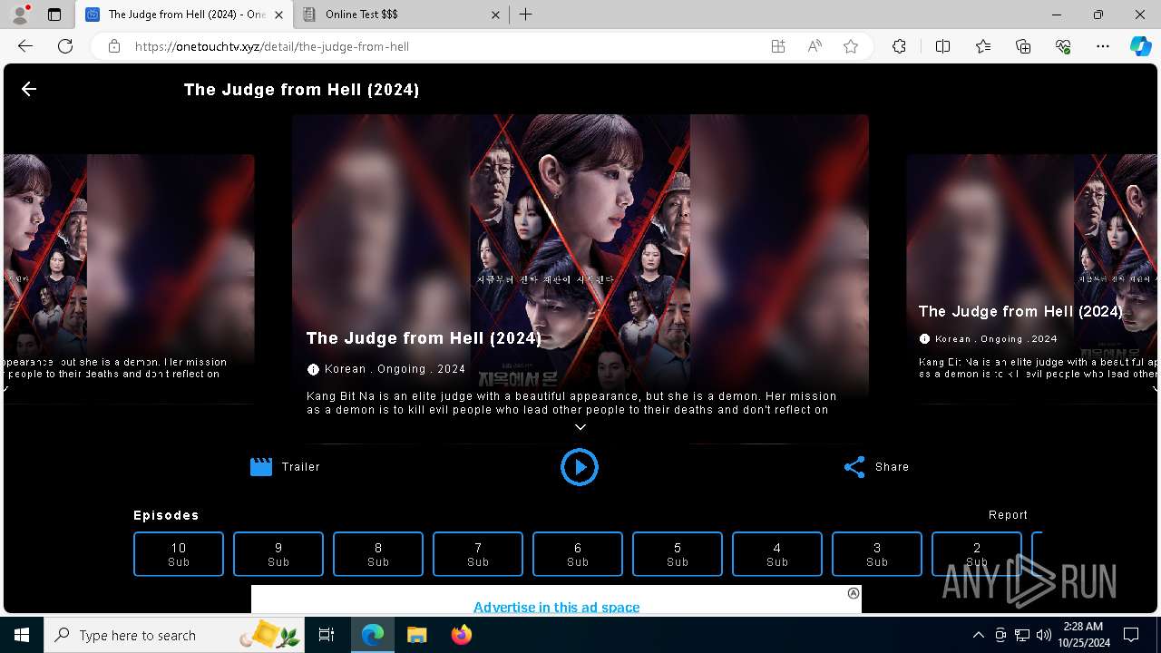Image resolution: width=1161 pixels, height=653 pixels.
Task: Click the address bar URL
Action: click(272, 46)
